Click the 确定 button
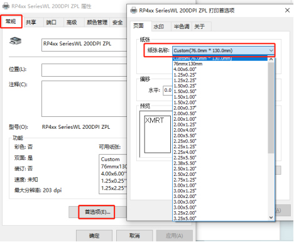This screenshot has height=242, width=294. point(94,236)
